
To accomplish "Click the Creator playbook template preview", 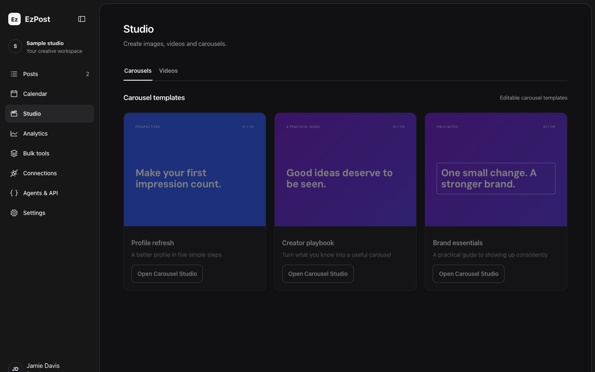I will (345, 169).
